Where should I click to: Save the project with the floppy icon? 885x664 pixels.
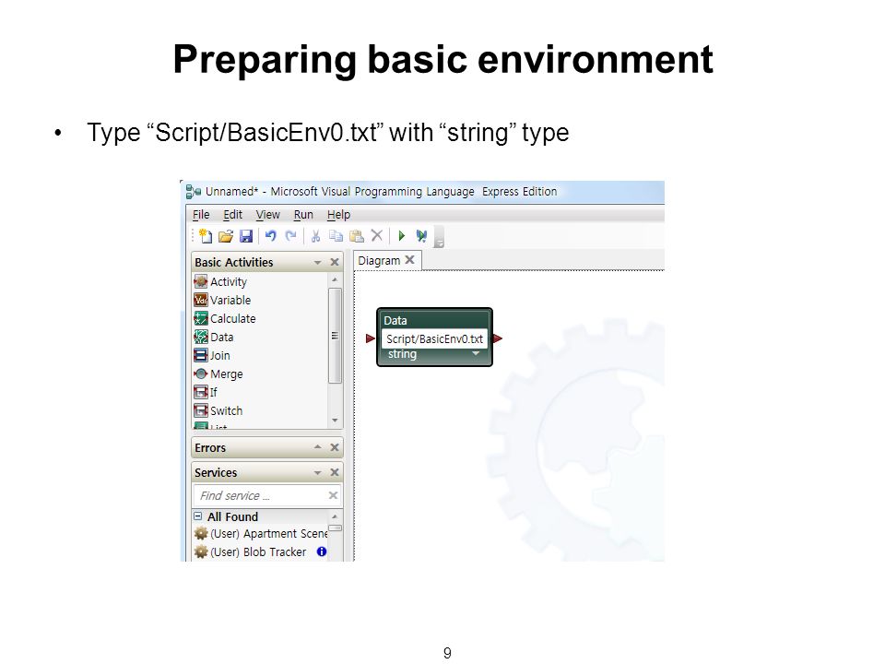[x=246, y=236]
